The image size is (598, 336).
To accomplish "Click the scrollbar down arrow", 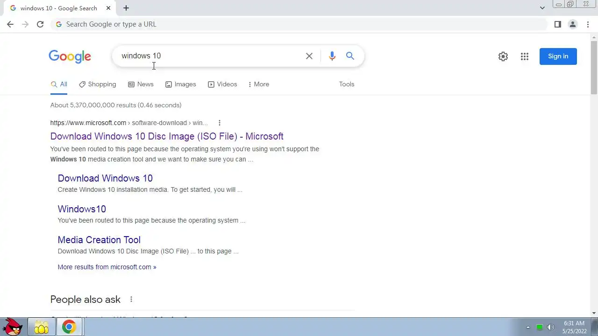I will [594, 313].
